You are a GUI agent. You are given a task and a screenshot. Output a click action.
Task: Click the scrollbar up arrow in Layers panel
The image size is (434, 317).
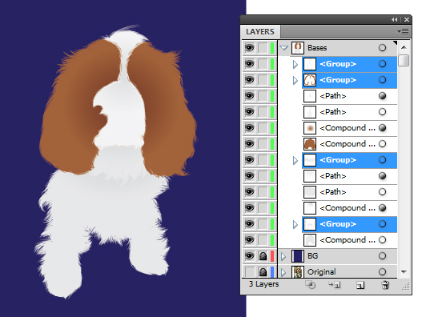404,47
